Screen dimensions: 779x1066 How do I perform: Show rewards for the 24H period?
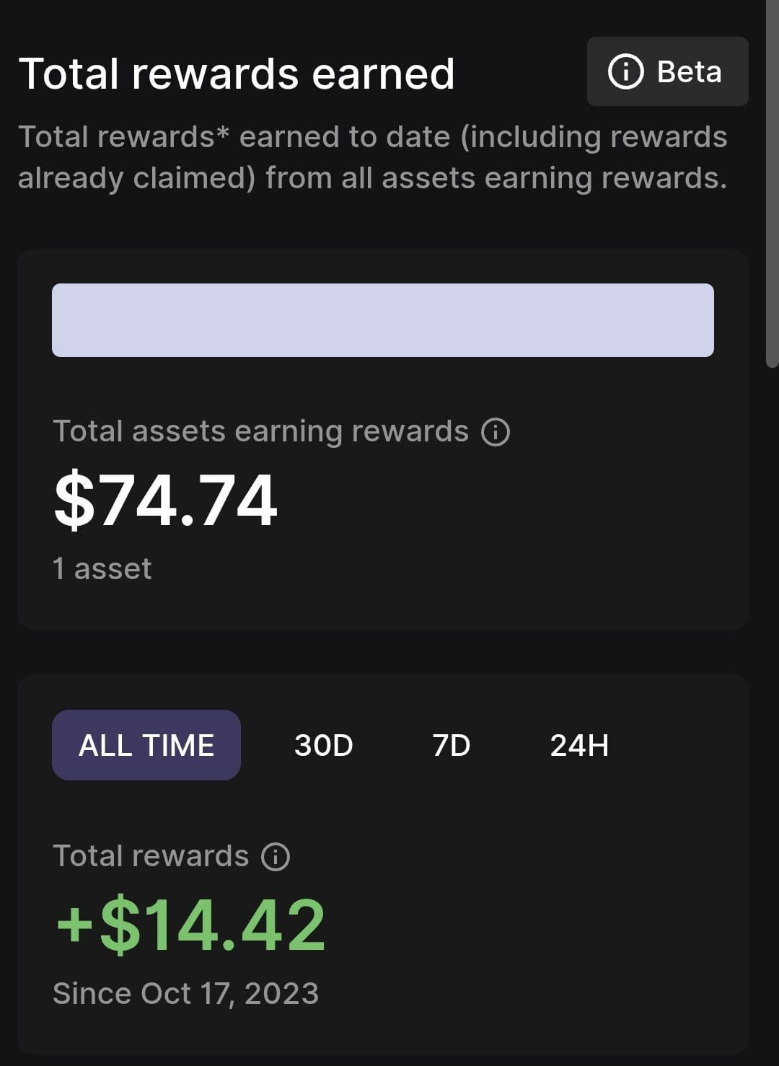click(579, 745)
